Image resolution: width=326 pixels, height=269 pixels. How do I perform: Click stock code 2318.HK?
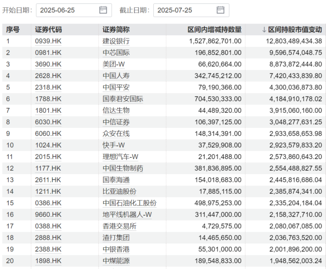tap(48, 88)
